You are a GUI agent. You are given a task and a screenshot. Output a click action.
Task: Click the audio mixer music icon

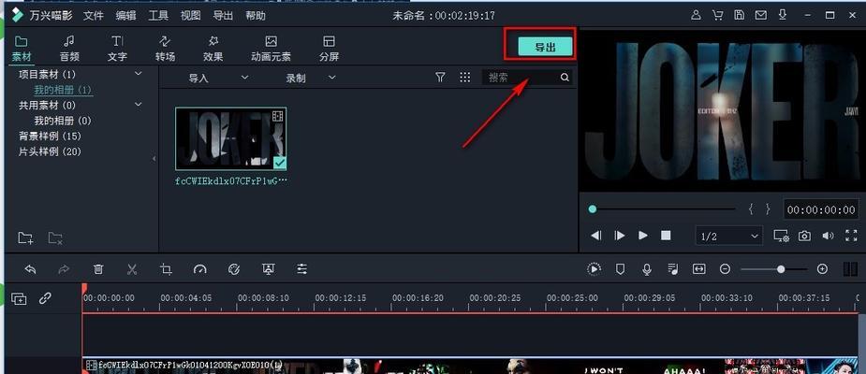click(x=673, y=268)
